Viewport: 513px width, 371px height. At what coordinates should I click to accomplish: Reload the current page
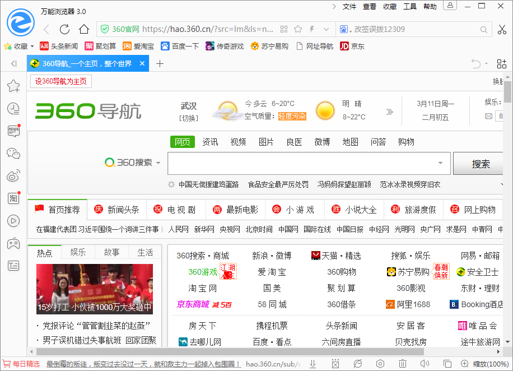coord(65,29)
